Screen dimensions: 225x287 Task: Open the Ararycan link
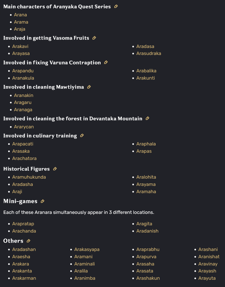coord(24,127)
